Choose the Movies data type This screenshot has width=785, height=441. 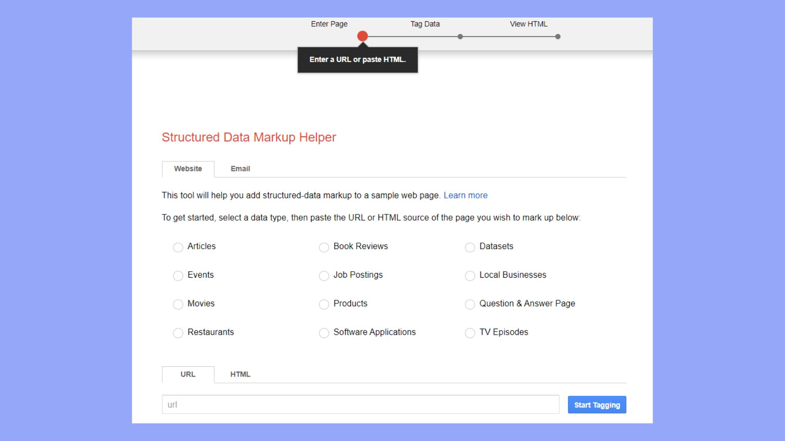(x=178, y=304)
